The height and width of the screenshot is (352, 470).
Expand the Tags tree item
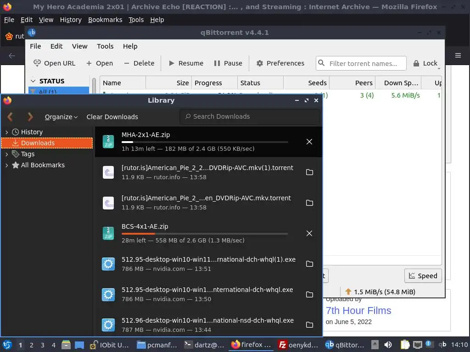click(x=6, y=154)
